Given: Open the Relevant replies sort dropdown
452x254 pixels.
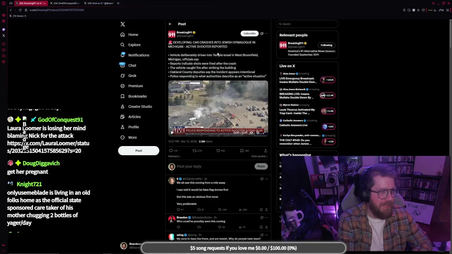Looking at the screenshot, I should pos(174,156).
